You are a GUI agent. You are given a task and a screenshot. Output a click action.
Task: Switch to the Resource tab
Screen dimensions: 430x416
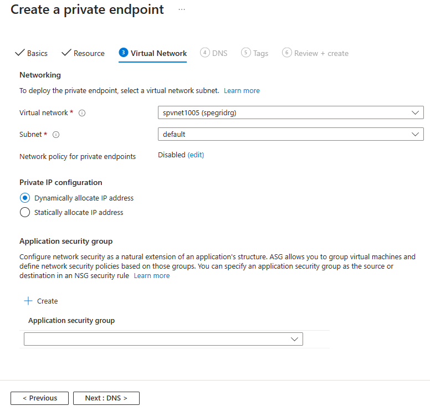(89, 53)
